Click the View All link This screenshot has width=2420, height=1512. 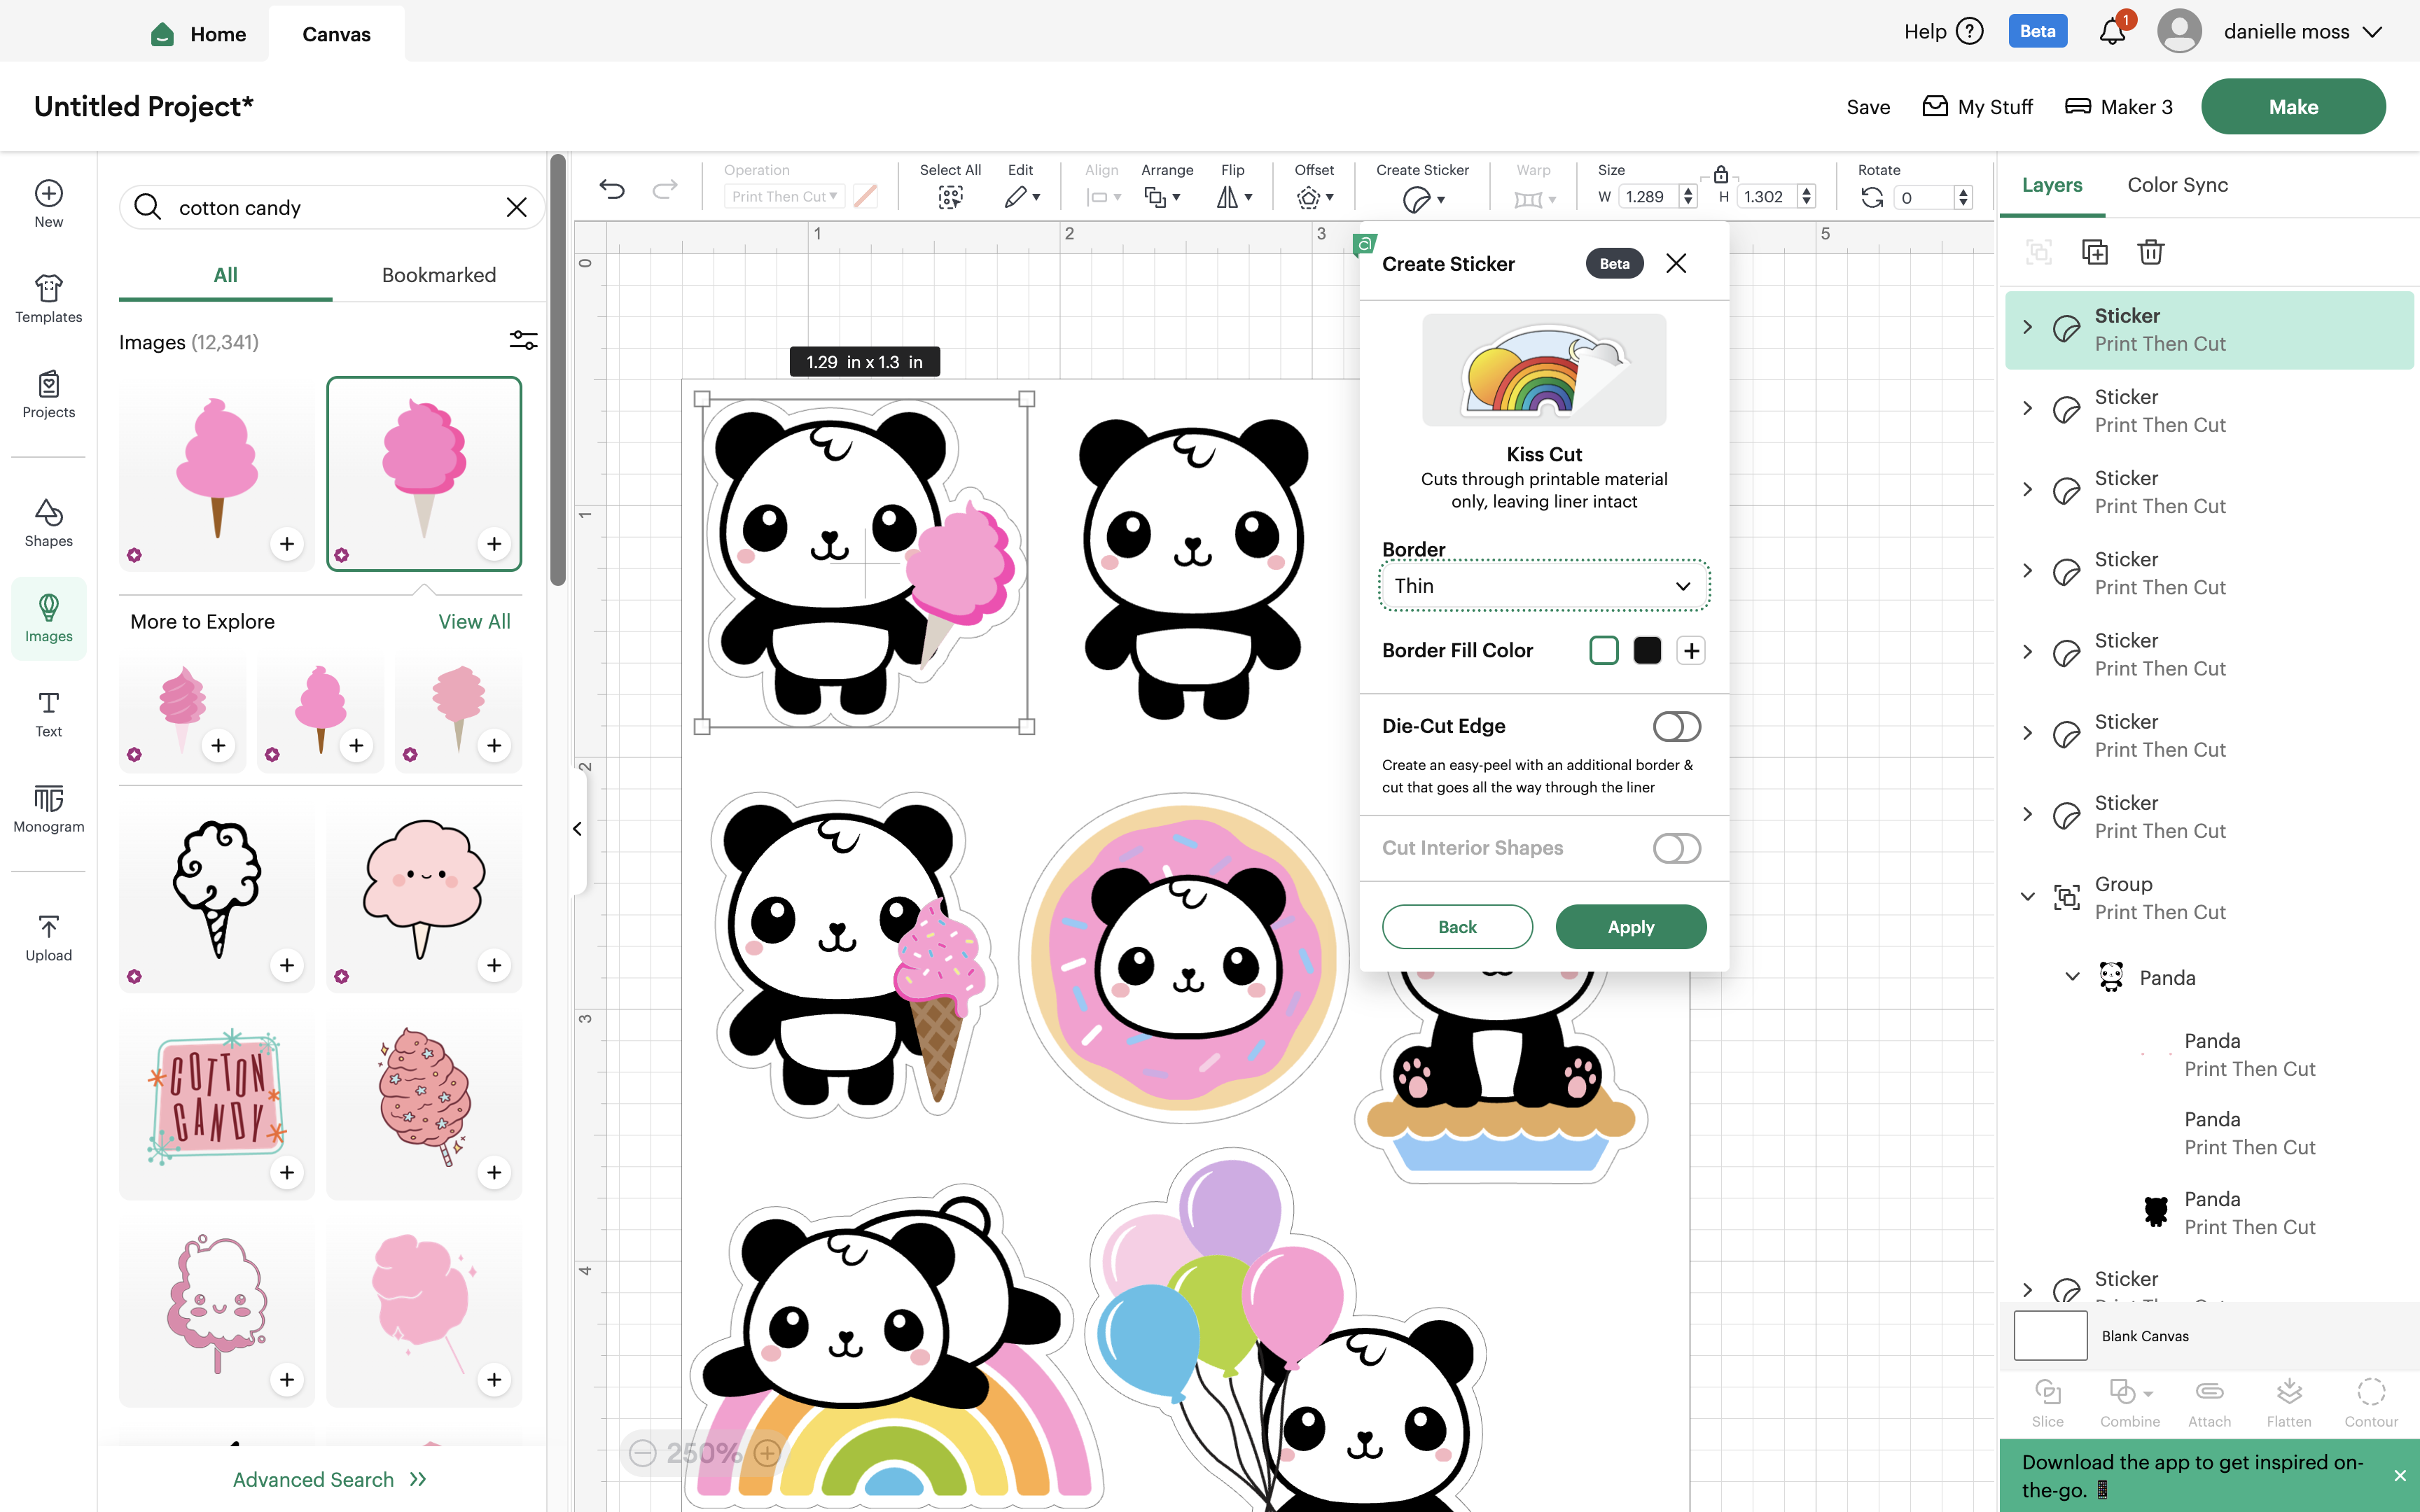474,621
